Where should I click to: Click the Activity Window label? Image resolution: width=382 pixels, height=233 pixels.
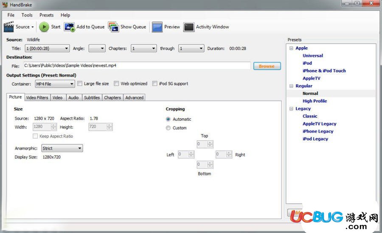tap(213, 27)
